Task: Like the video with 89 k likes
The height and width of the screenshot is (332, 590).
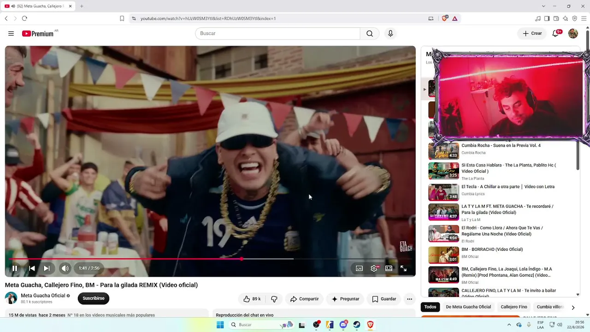Action: 252,299
